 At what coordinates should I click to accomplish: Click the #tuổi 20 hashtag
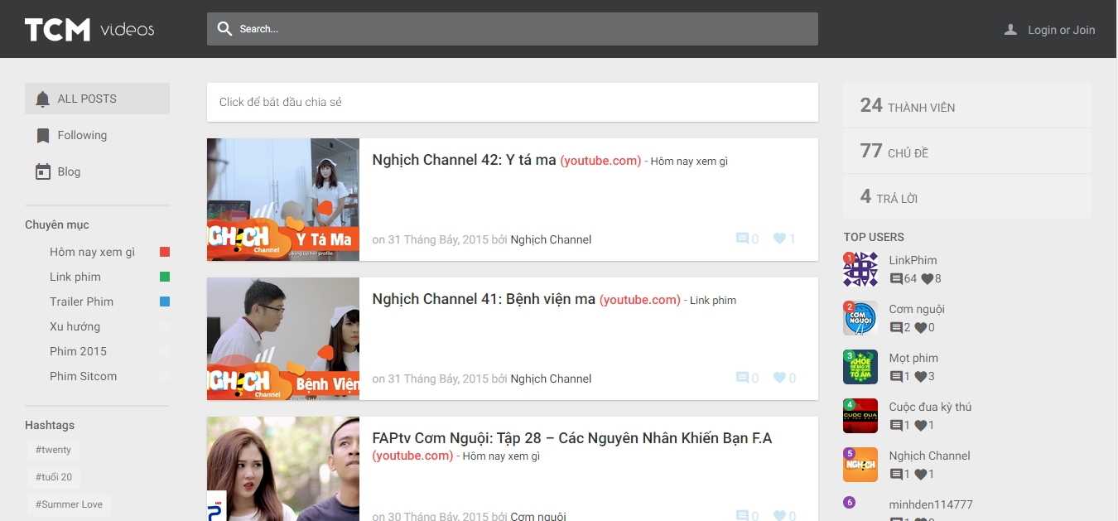pos(54,477)
